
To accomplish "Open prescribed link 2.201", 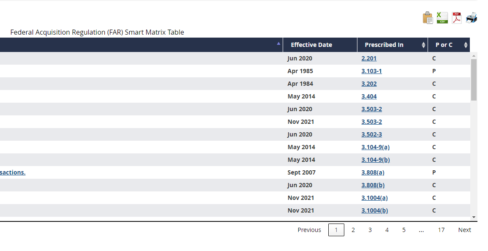I will pos(369,58).
